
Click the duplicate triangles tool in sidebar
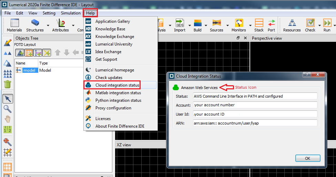coord(8,53)
